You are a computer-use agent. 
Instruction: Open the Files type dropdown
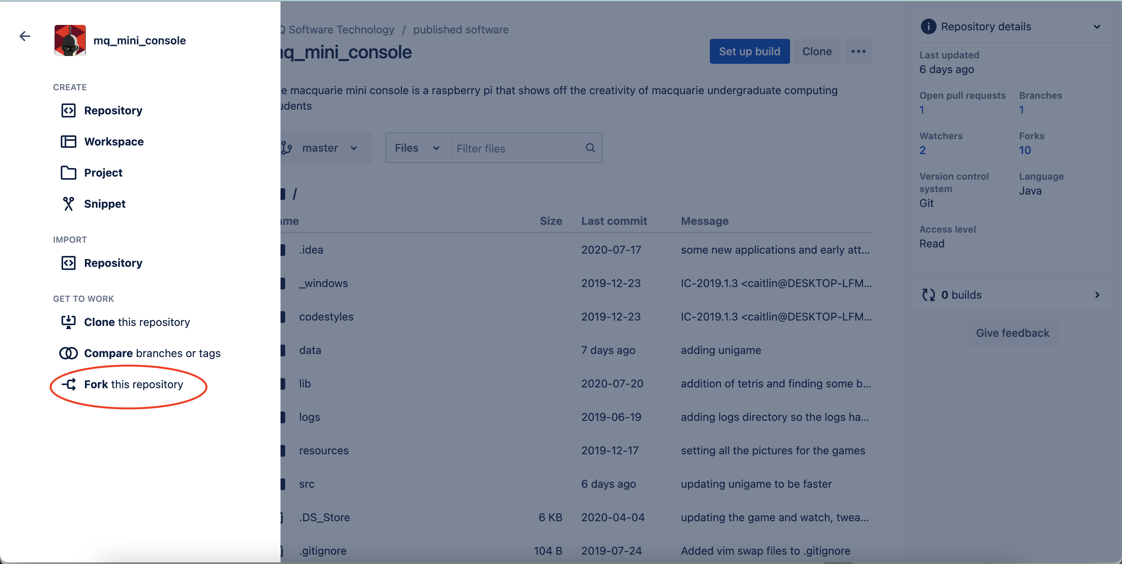pyautogui.click(x=417, y=148)
